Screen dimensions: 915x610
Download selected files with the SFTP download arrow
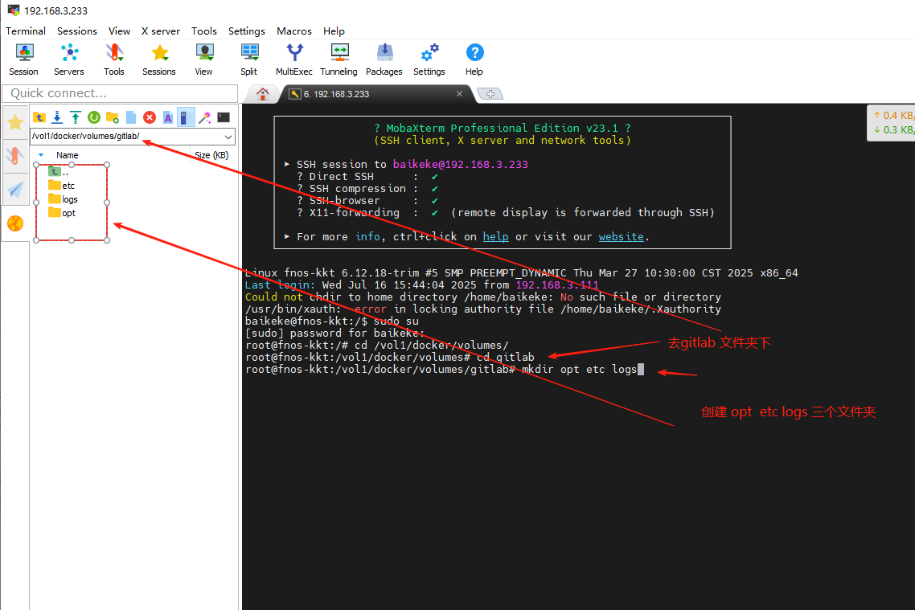point(57,117)
